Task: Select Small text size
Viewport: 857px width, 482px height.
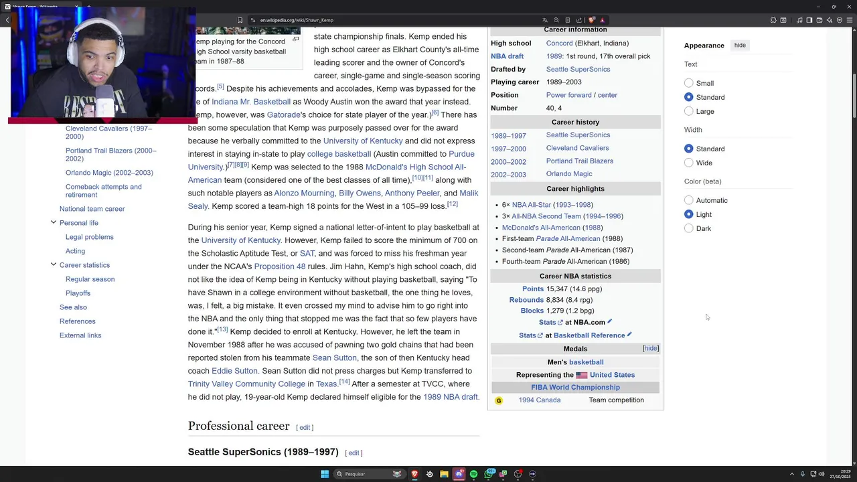Action: (688, 83)
